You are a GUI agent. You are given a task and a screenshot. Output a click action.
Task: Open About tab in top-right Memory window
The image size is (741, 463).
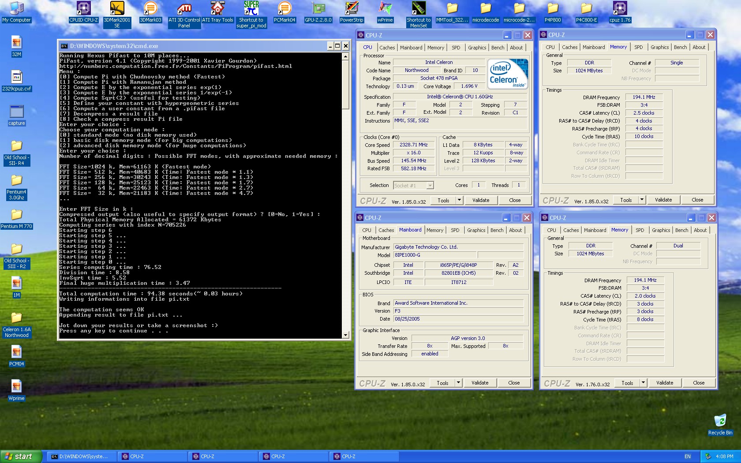tap(699, 47)
